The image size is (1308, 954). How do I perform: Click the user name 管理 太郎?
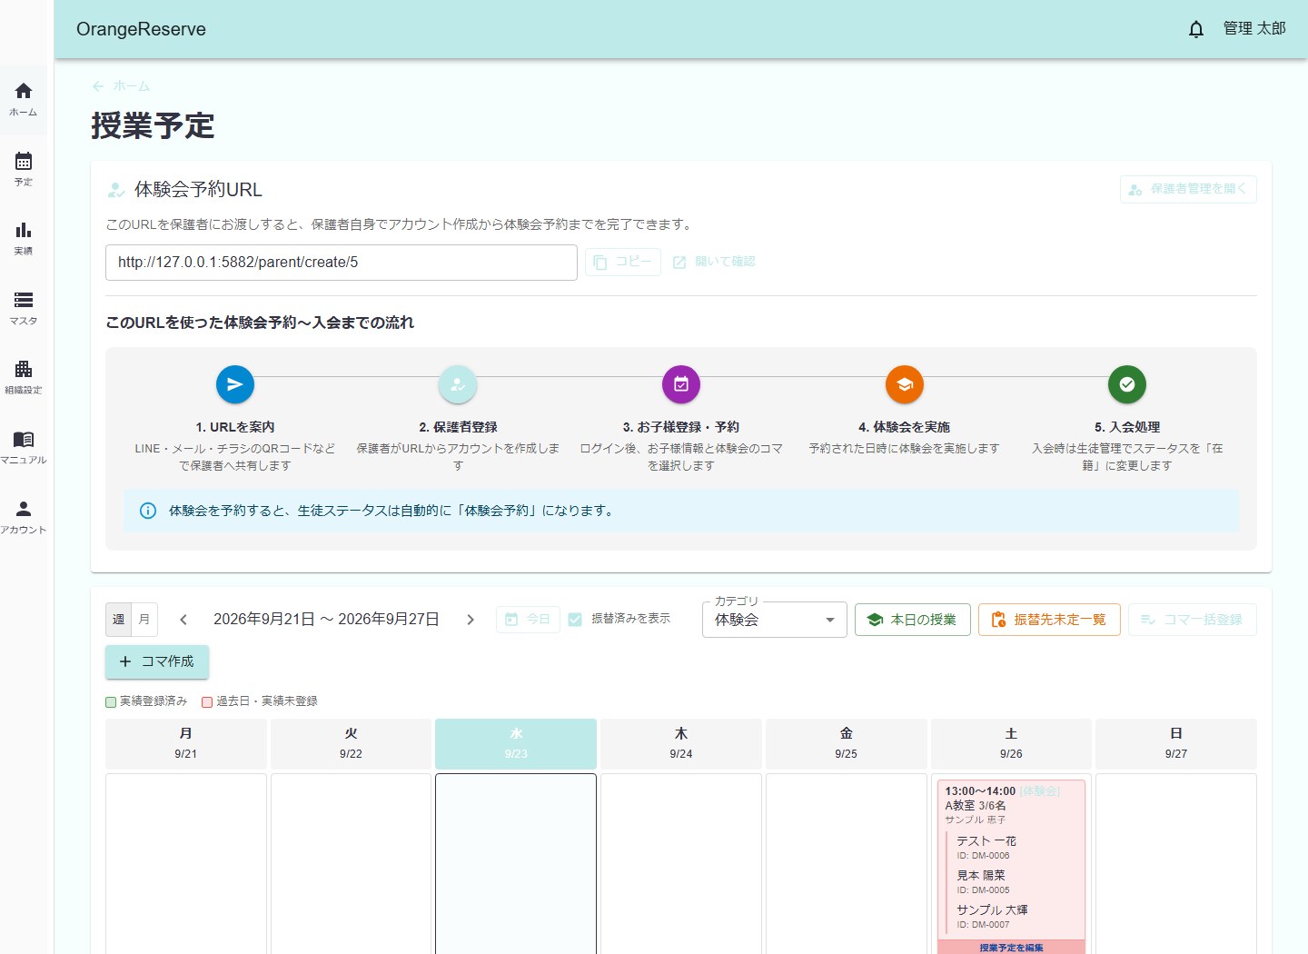tap(1254, 29)
